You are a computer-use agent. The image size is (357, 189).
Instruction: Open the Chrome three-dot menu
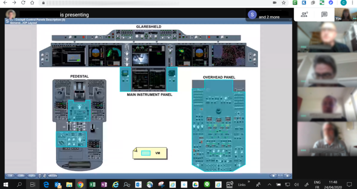click(x=353, y=3)
